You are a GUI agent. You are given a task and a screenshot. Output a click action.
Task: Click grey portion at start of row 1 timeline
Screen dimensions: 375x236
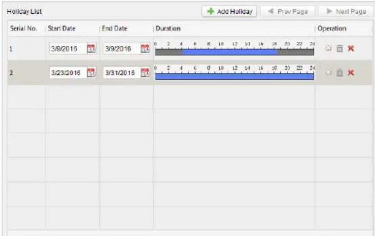tap(168, 52)
